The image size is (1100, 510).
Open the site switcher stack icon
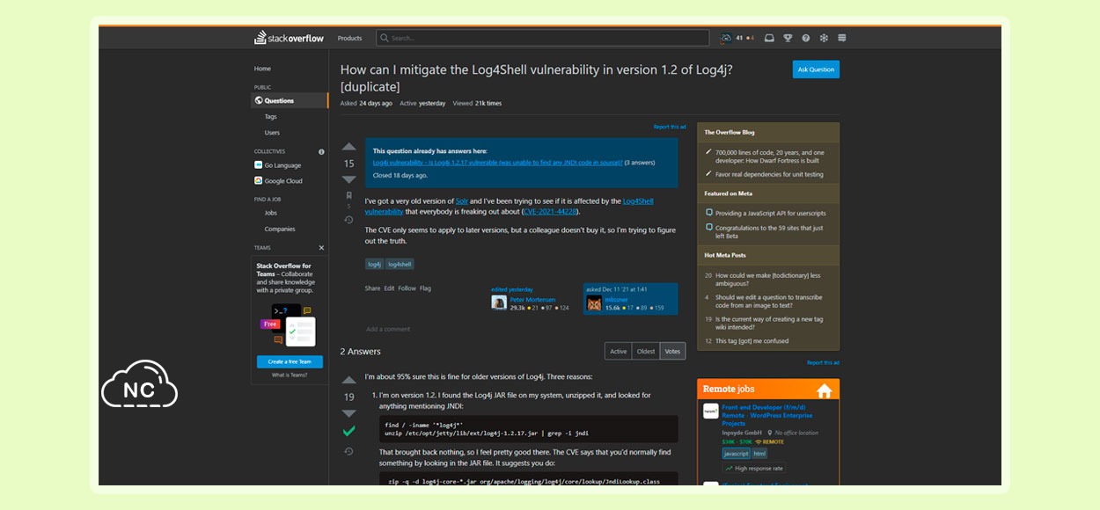(x=842, y=38)
